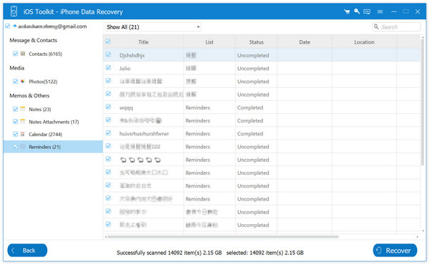Open the hamburger menu in title bar
The height and width of the screenshot is (265, 430).
[380, 11]
